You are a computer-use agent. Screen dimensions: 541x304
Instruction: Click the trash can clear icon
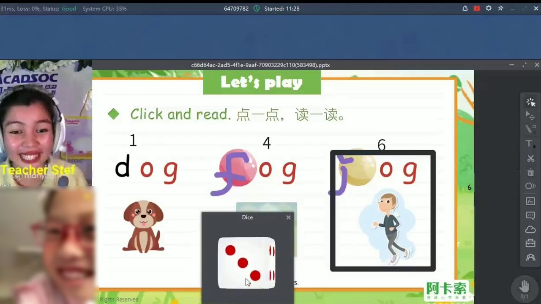[530, 172]
